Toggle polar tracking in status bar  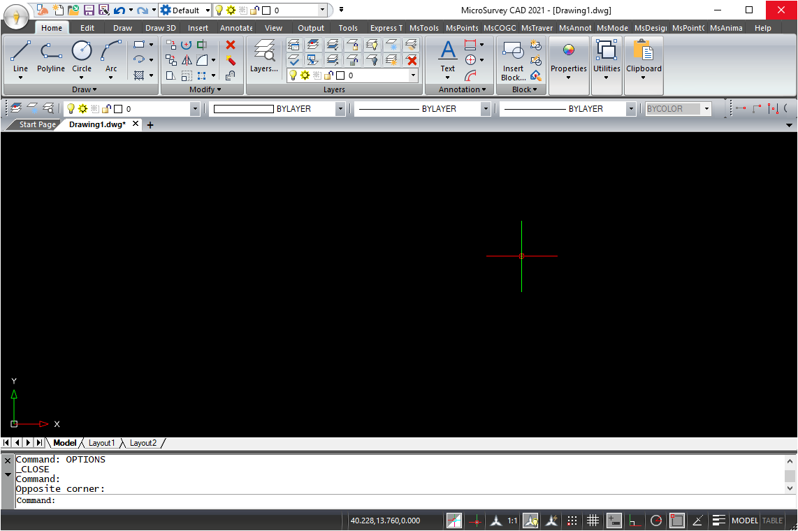(x=656, y=521)
